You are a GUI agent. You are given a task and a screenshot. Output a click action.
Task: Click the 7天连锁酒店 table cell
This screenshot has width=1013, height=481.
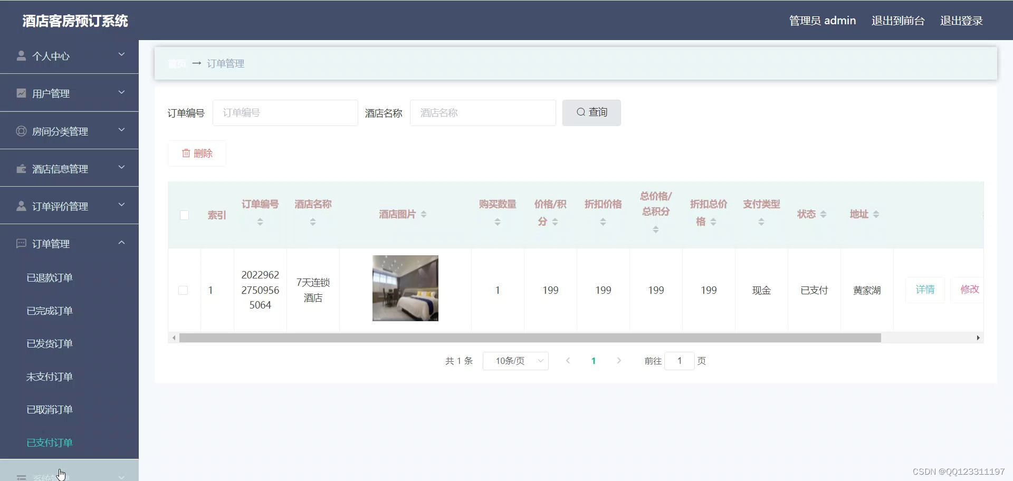(313, 290)
